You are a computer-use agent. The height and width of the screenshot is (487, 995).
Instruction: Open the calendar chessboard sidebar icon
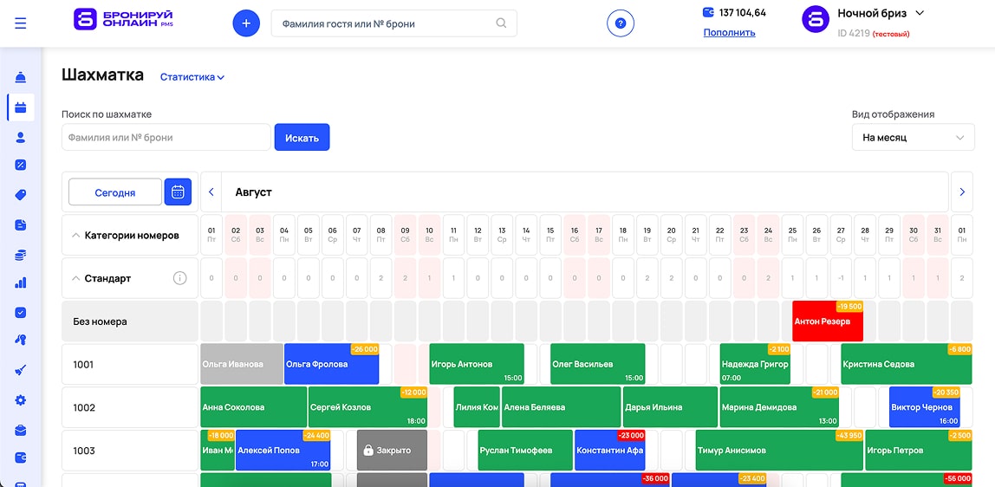click(x=20, y=107)
